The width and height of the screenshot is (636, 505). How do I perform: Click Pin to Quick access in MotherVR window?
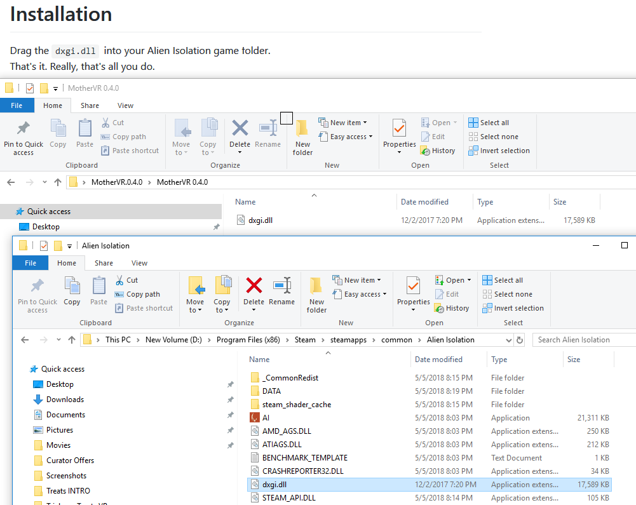pos(23,138)
